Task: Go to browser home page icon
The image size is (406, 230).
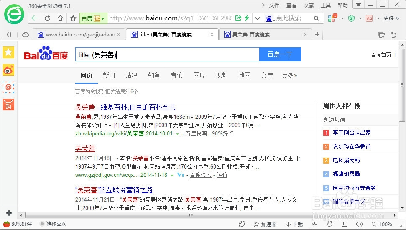Action: 60,18
